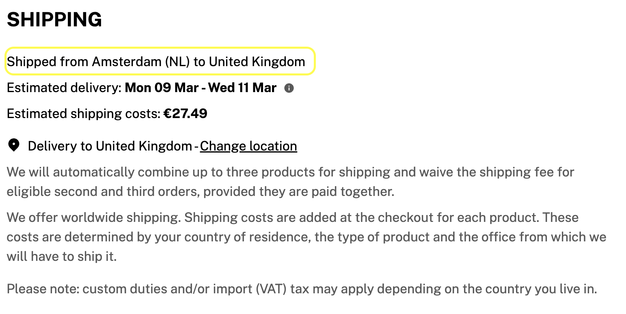The image size is (626, 314).
Task: Click the 'Please note' customs duties notice
Action: 302,289
